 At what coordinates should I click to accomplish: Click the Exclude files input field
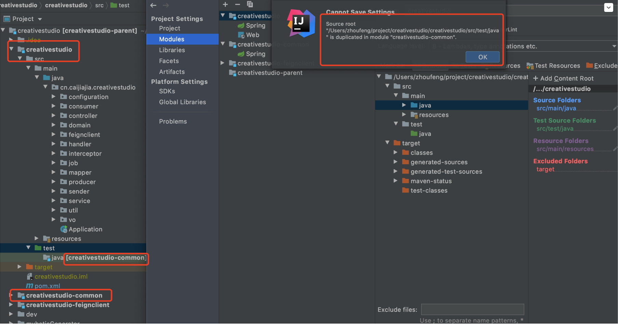pos(472,309)
